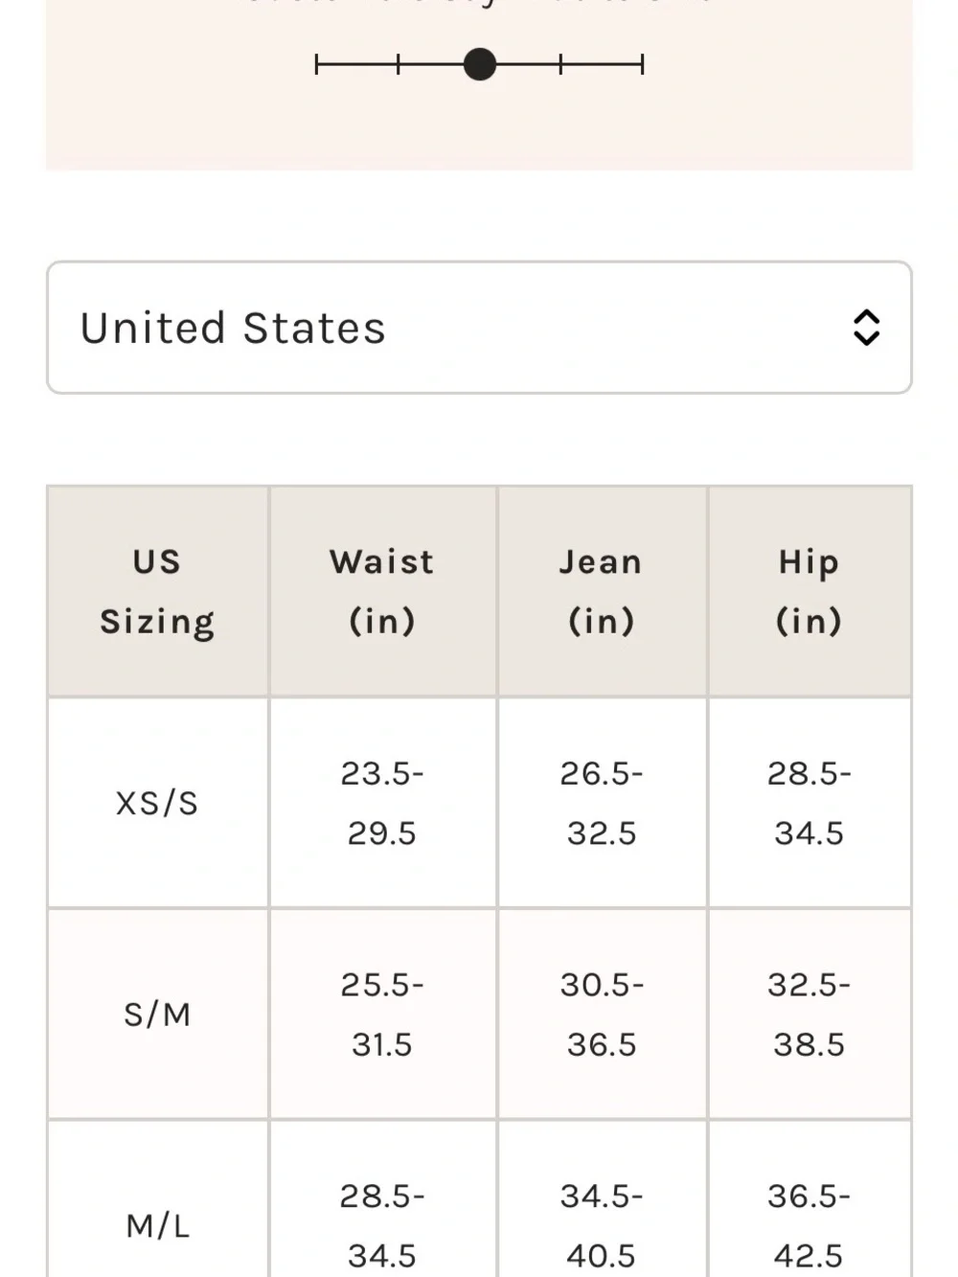
Task: Open the United States country dropdown
Action: (479, 328)
